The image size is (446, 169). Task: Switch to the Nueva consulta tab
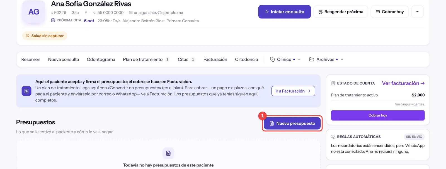(x=64, y=59)
